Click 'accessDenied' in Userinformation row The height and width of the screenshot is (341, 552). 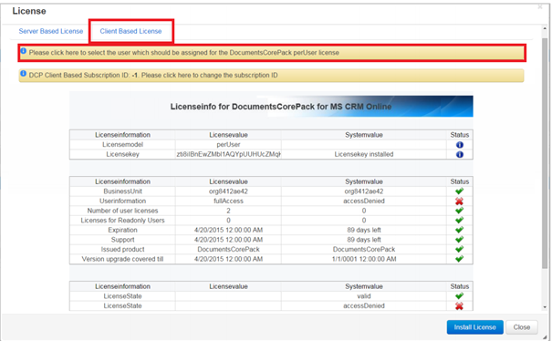point(364,201)
